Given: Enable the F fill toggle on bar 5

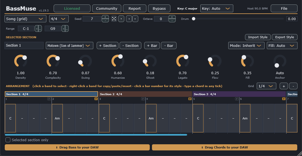Looking at the screenshot, I should (x=237, y=99).
